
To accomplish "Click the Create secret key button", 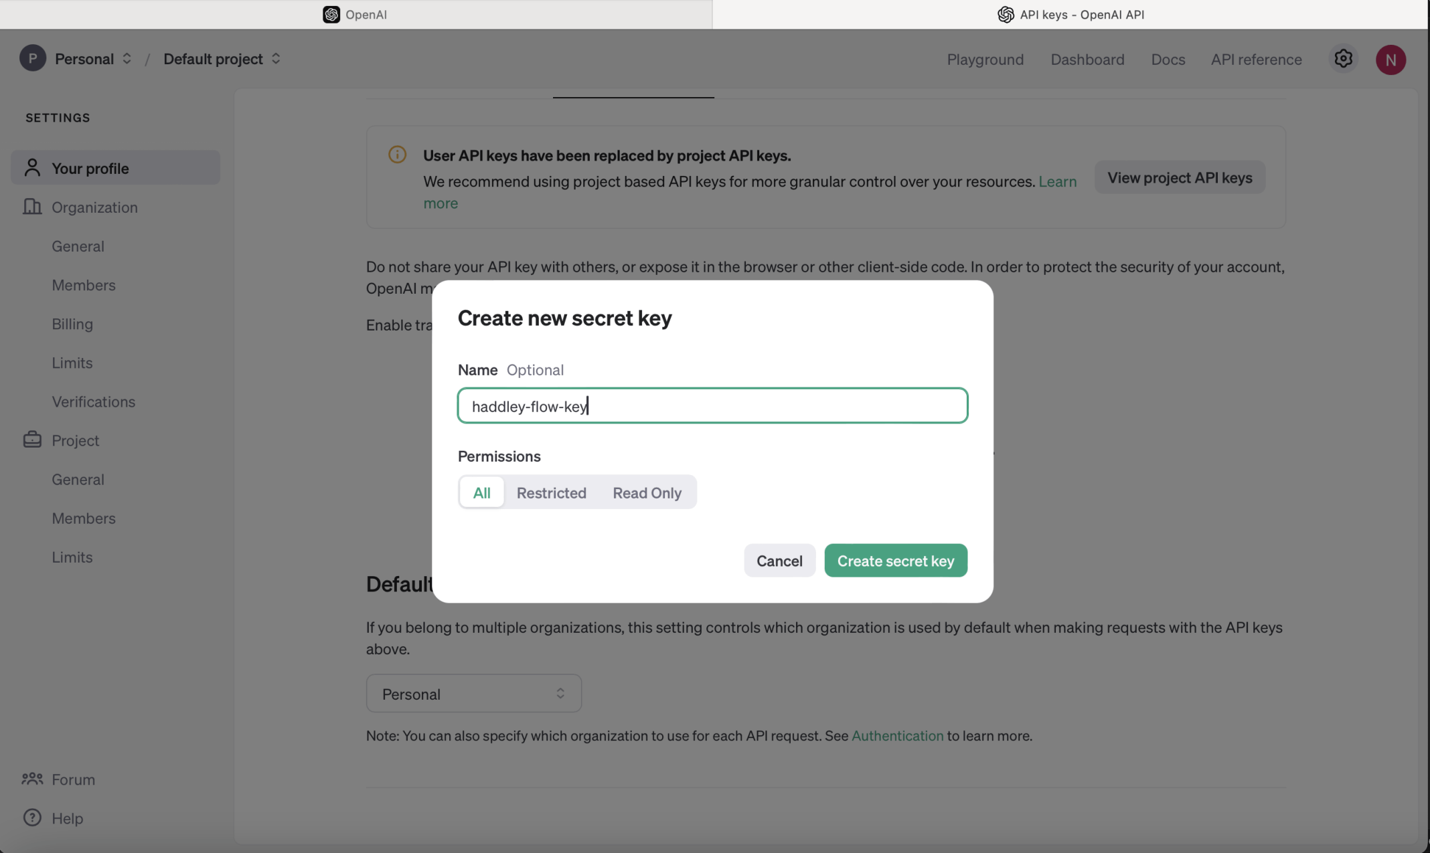I will point(895,561).
